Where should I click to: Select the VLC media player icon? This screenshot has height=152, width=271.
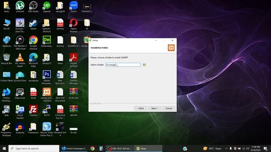20,60
